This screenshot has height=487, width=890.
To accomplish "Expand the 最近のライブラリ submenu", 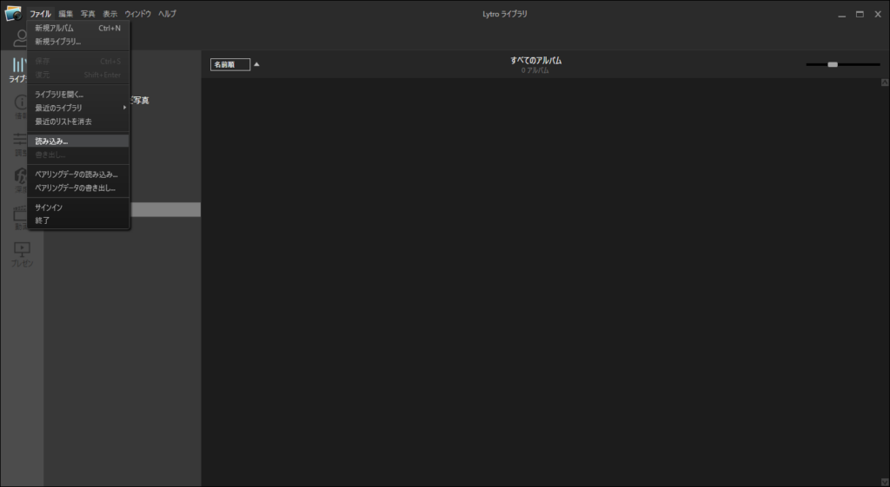I will pos(78,108).
